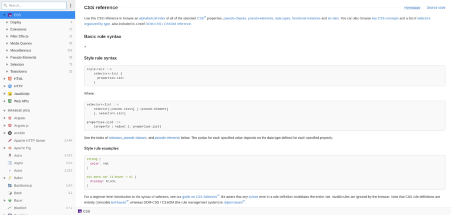Click the CSS label in bottom breadcrumb
Screen dimensions: 451x215
tap(86, 211)
